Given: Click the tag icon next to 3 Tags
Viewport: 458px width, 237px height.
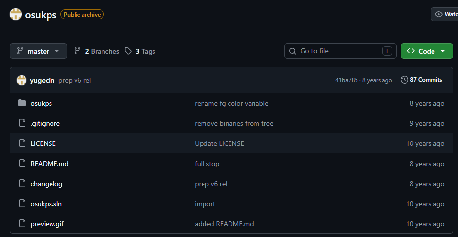Looking at the screenshot, I should 128,51.
